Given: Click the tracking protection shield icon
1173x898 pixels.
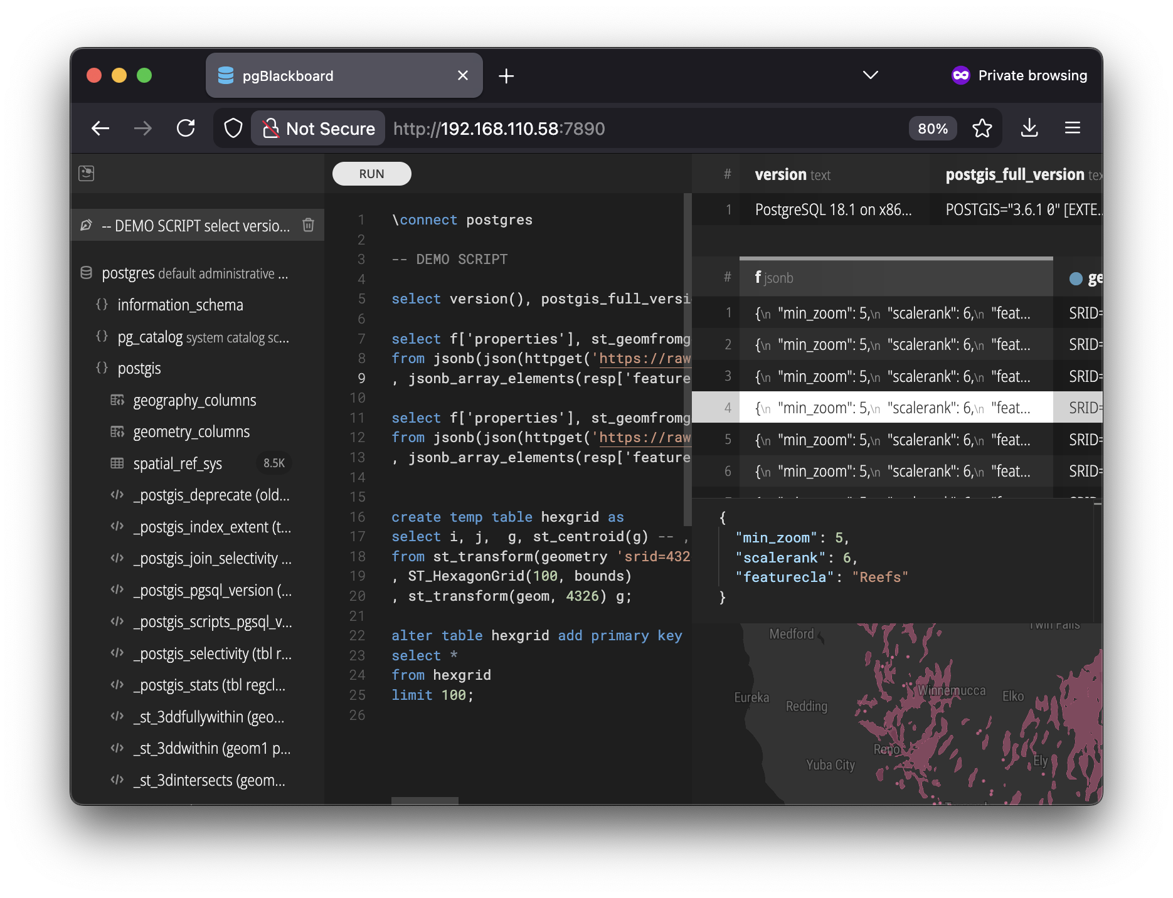Looking at the screenshot, I should [x=233, y=129].
